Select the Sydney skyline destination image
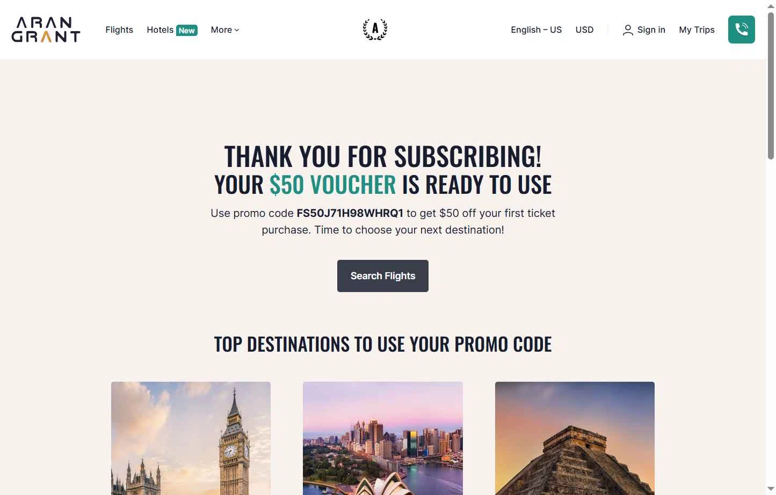Image resolution: width=776 pixels, height=495 pixels. pos(383,438)
